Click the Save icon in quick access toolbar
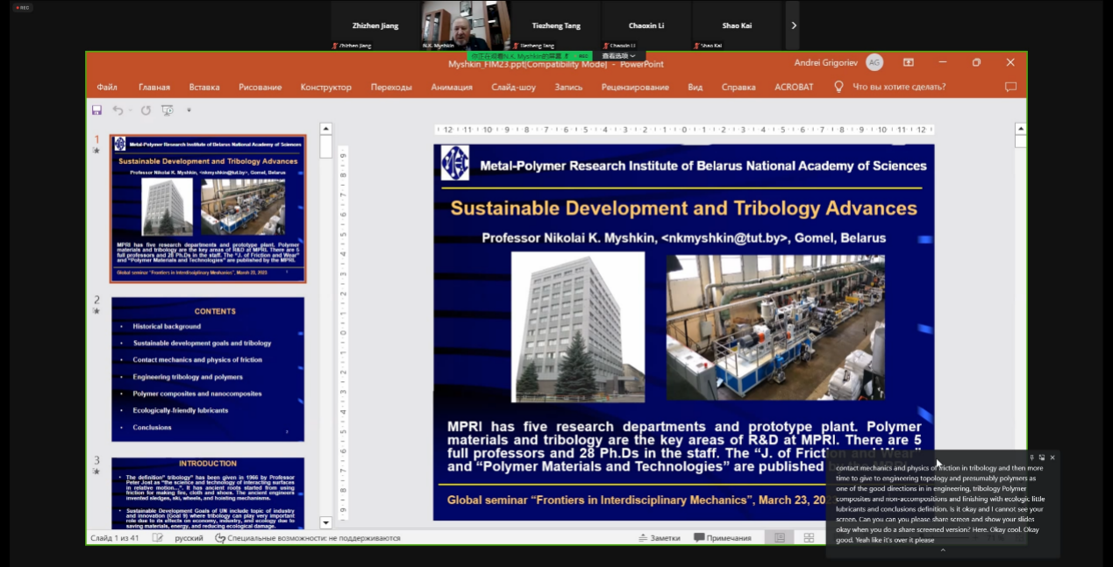 [x=97, y=110]
